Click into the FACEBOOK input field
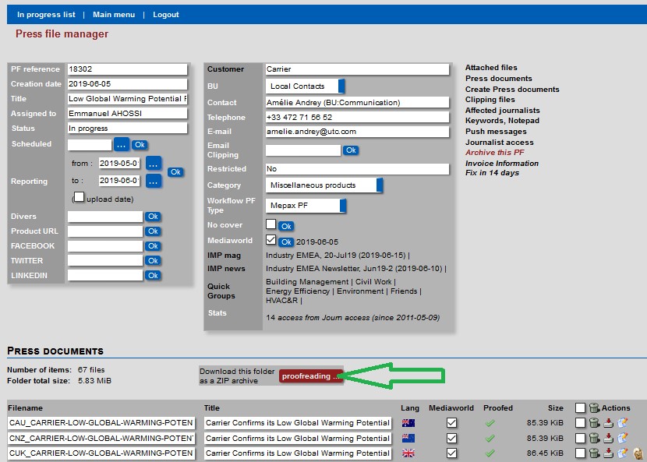The image size is (647, 462). tap(105, 246)
